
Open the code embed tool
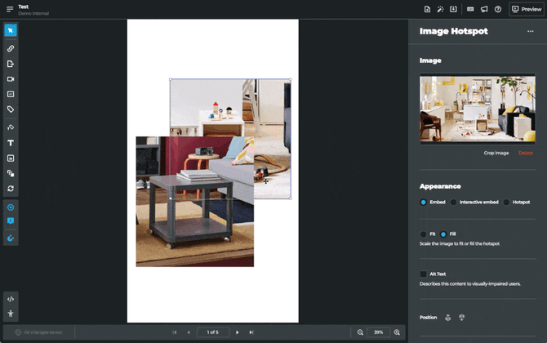pos(11,299)
